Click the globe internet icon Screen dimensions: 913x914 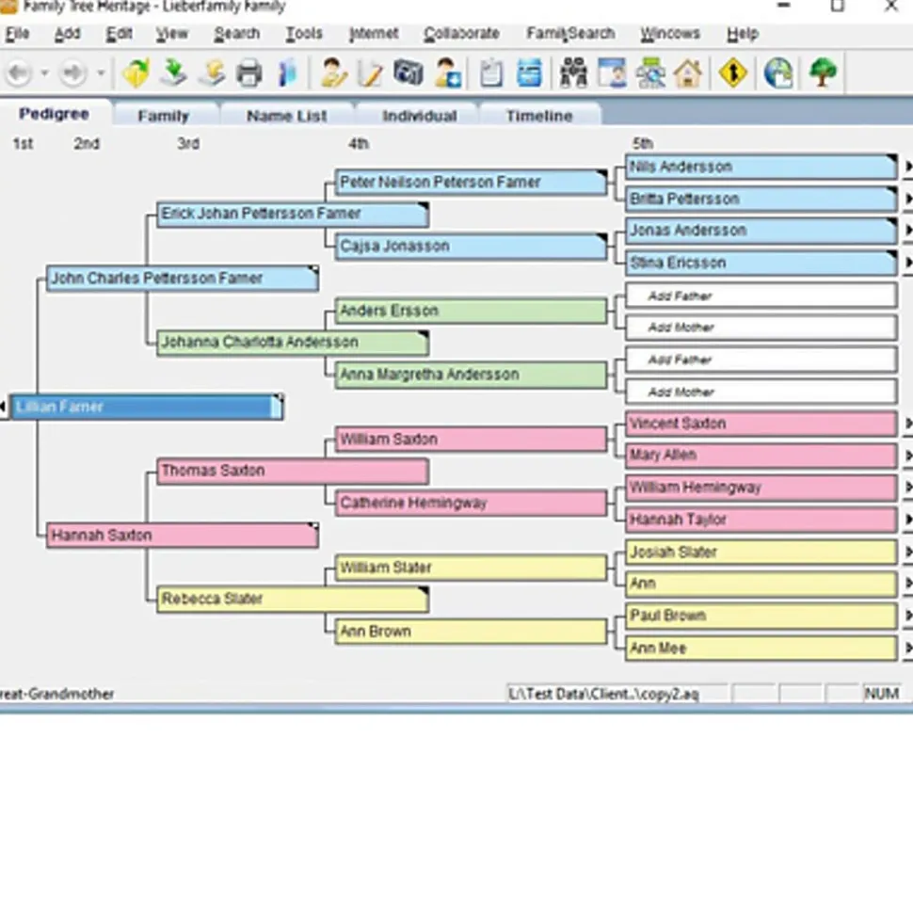click(x=778, y=73)
